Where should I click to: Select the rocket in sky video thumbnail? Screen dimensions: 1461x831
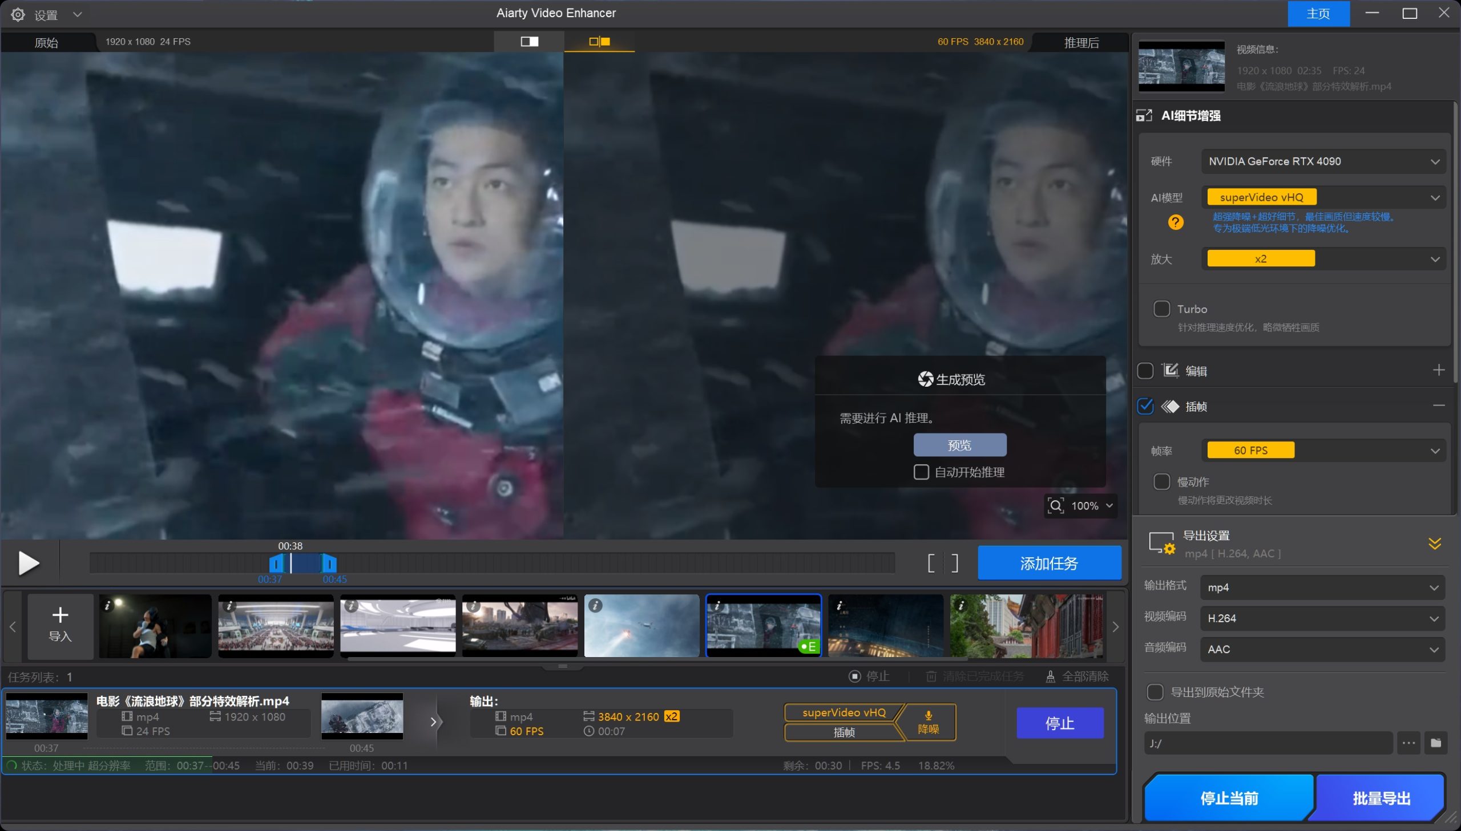click(641, 626)
